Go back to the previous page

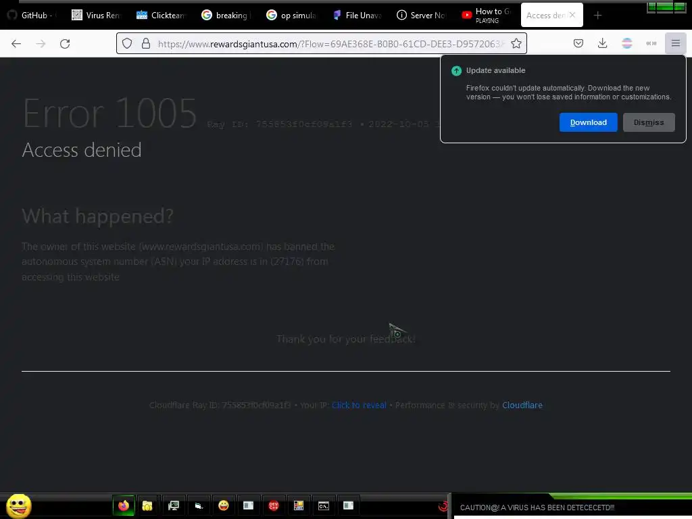click(x=16, y=44)
